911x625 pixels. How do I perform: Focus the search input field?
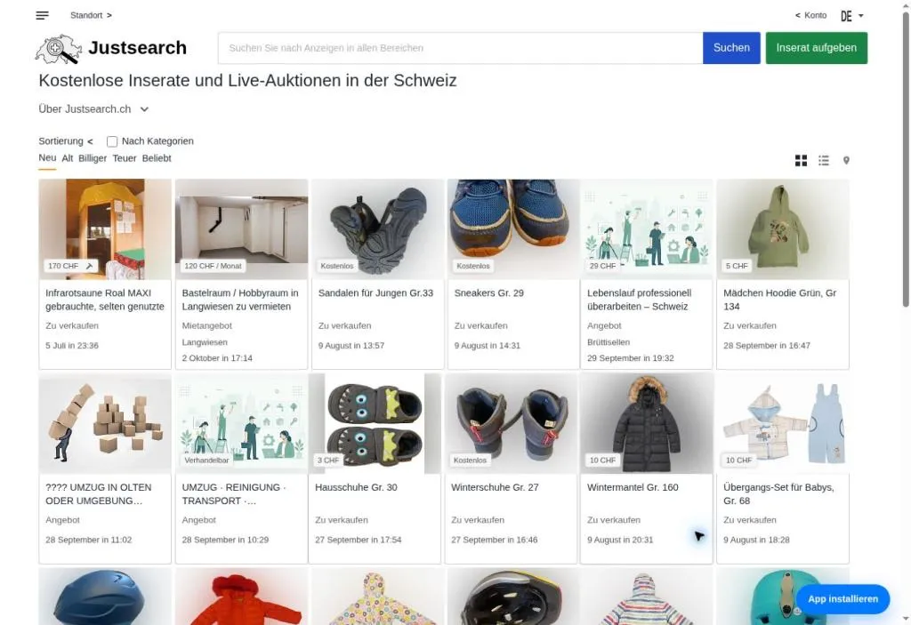460,48
